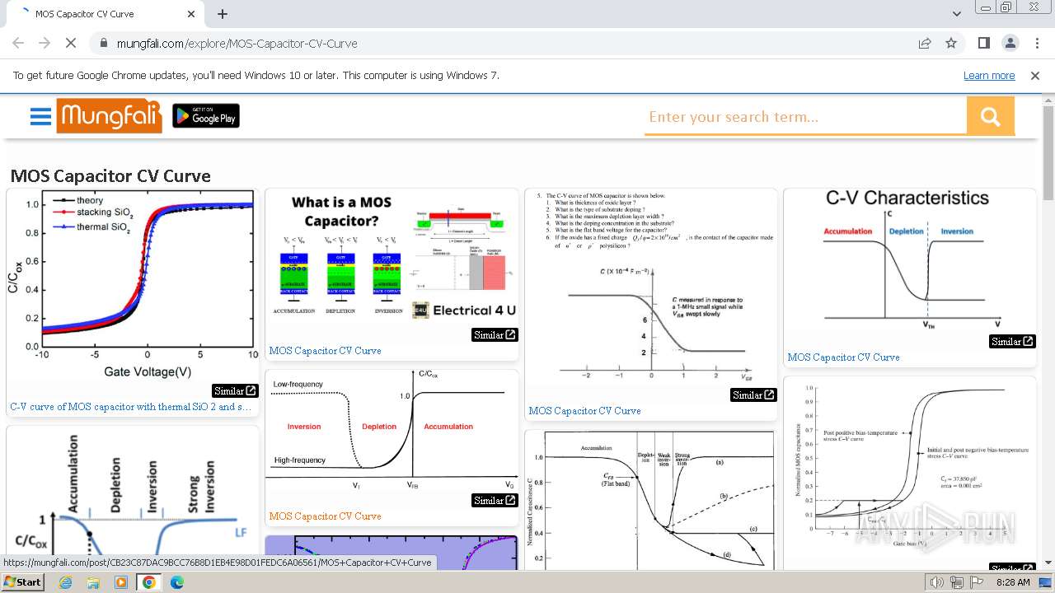Open the C-V question sheet thumbnail
Viewport: 1055px width, 593px height.
pyautogui.click(x=651, y=288)
